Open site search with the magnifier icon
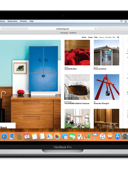This screenshot has height=172, width=128. pyautogui.click(x=118, y=37)
